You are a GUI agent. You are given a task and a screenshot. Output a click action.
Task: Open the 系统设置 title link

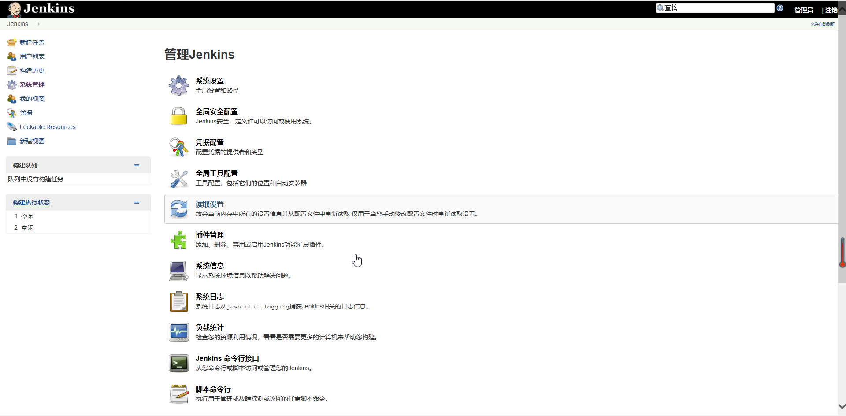click(x=210, y=81)
